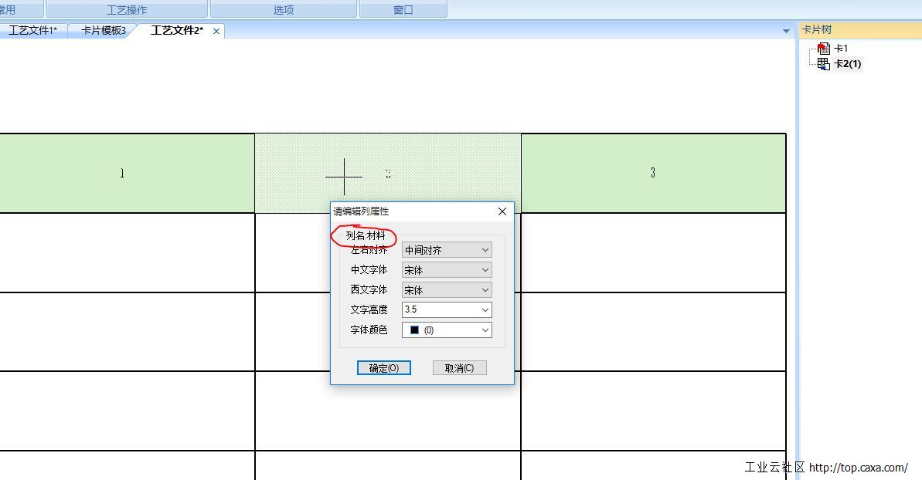922x480 pixels.
Task: Select the 卡2(1) card icon in 卡片树
Action: tap(823, 63)
